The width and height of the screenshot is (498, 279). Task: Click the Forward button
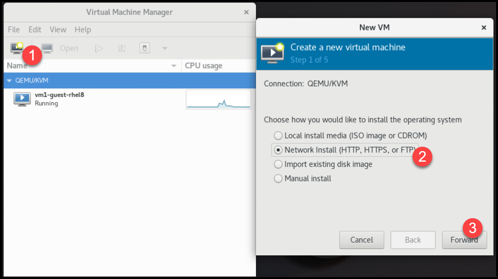(464, 240)
